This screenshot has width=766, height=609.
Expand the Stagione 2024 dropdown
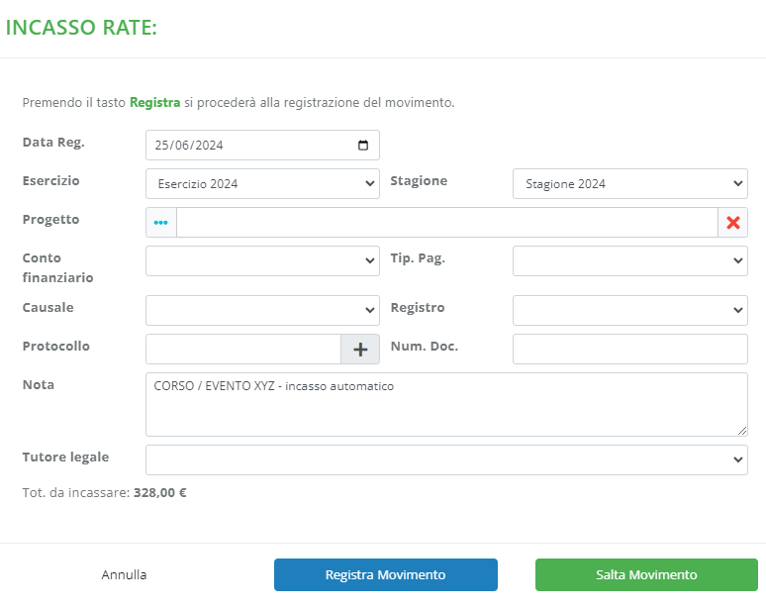point(629,184)
